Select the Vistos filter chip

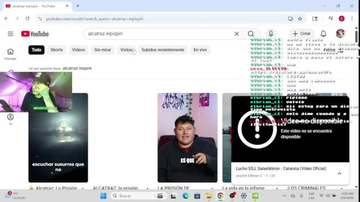click(x=126, y=50)
